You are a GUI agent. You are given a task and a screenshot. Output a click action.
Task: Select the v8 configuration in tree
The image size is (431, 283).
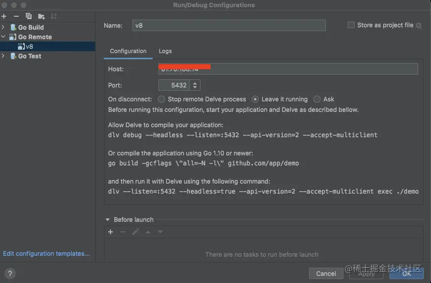(x=47, y=46)
